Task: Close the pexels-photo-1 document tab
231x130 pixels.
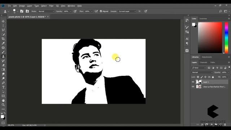Action: 48,17
